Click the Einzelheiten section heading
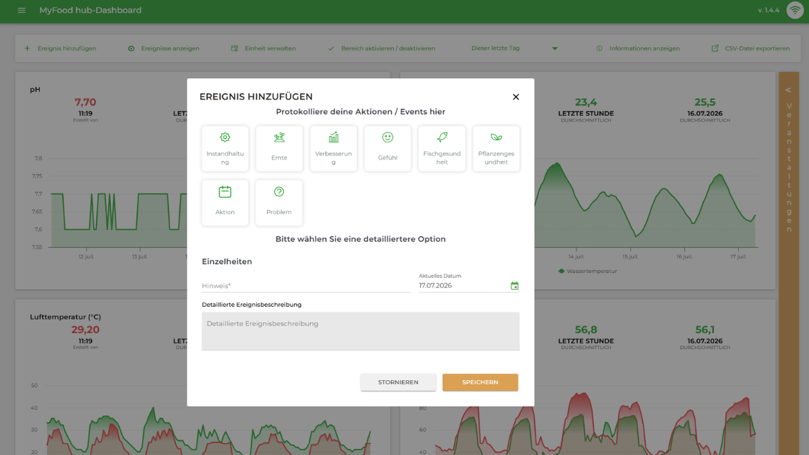809x455 pixels. pyautogui.click(x=227, y=262)
